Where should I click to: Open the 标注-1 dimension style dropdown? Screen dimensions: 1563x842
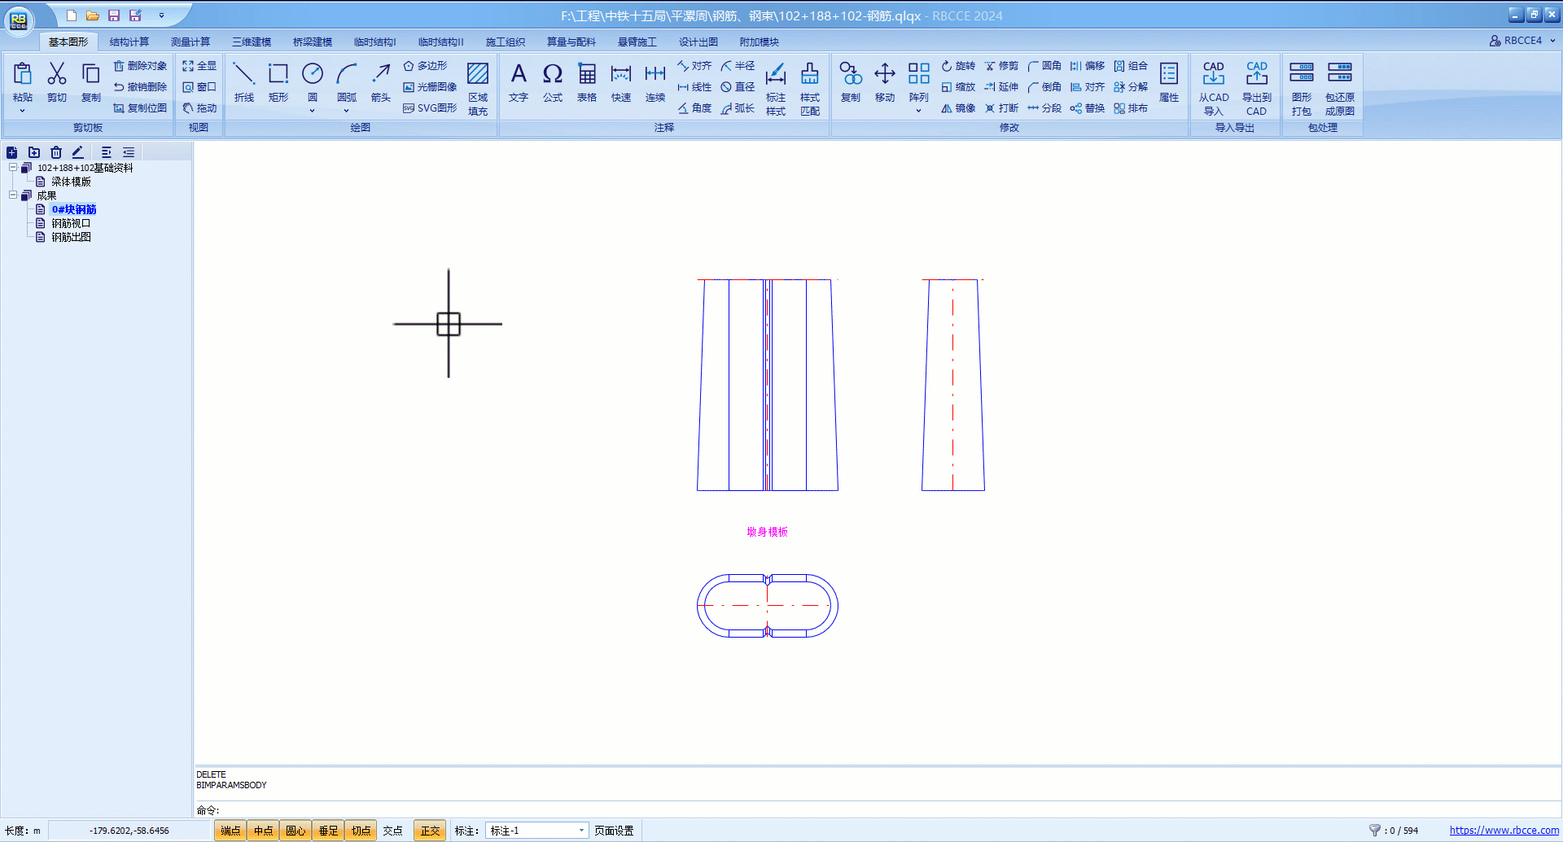pyautogui.click(x=581, y=831)
